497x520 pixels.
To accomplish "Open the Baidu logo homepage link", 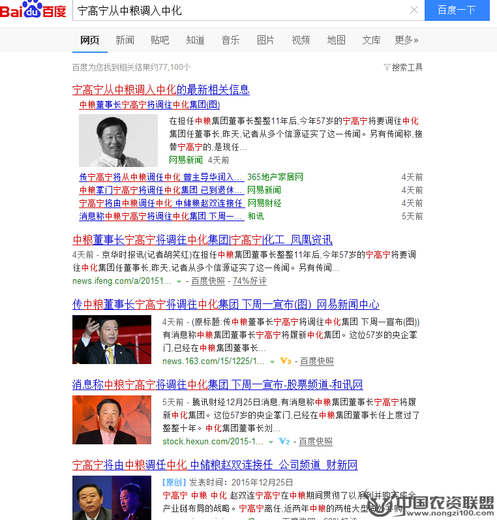I will (x=33, y=9).
